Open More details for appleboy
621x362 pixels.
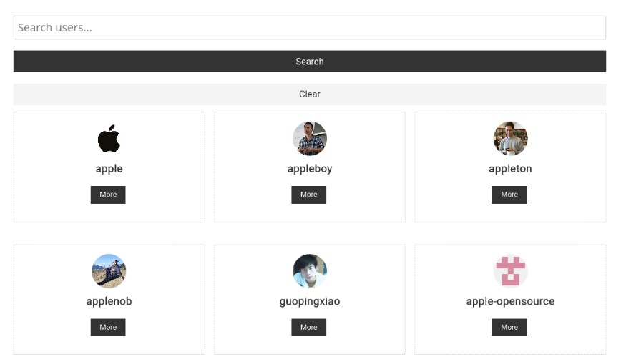(308, 195)
